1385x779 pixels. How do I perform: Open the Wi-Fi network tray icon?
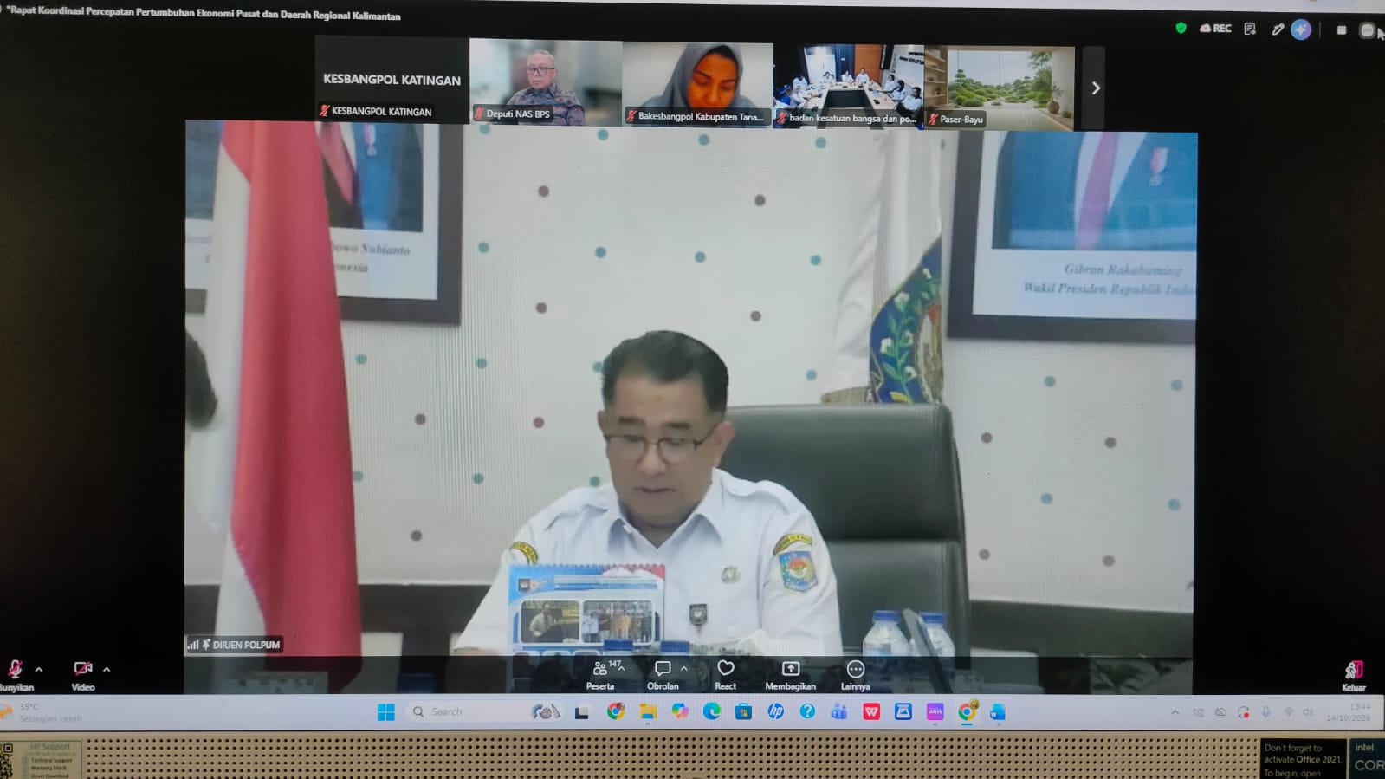point(1288,712)
